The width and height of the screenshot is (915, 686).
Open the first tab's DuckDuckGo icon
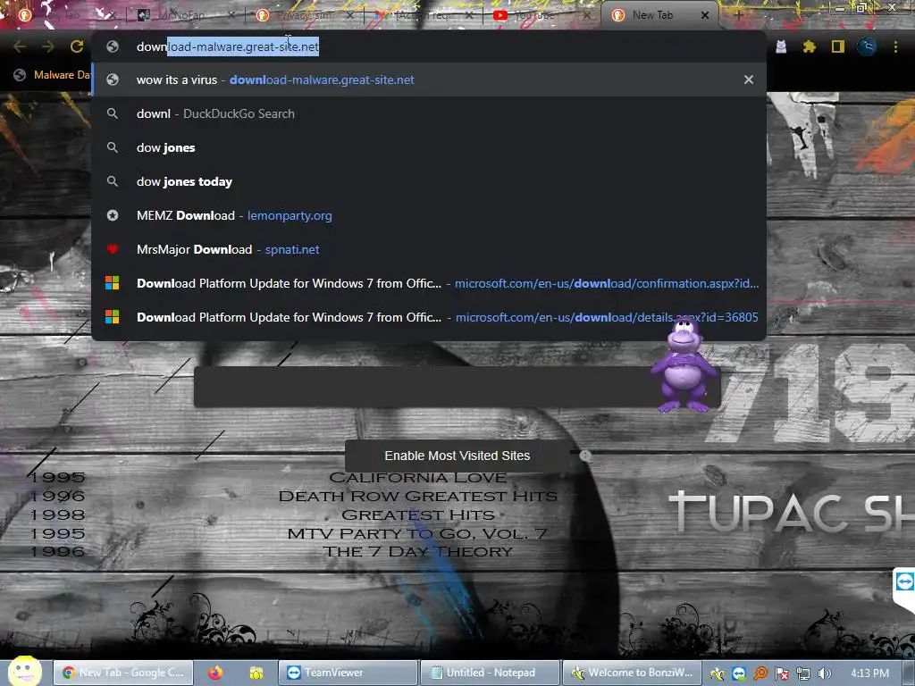click(24, 15)
